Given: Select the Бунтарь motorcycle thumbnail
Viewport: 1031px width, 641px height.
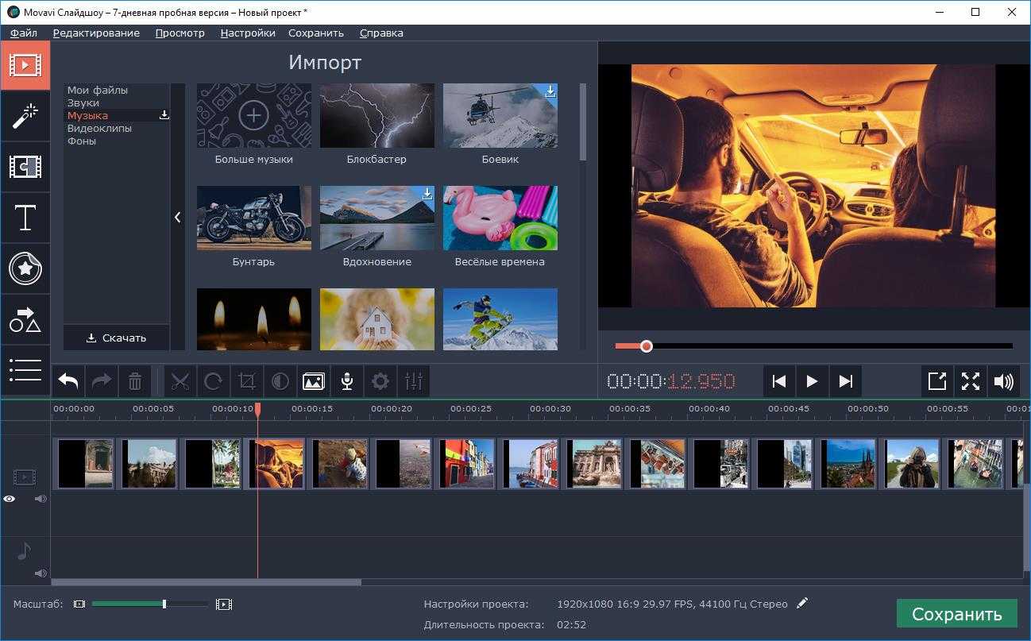Looking at the screenshot, I should [254, 218].
